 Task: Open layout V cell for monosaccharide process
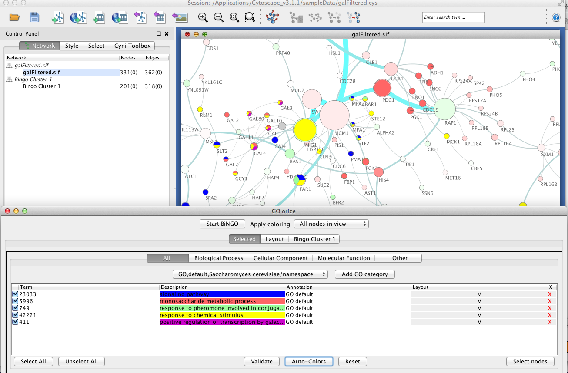(x=479, y=301)
